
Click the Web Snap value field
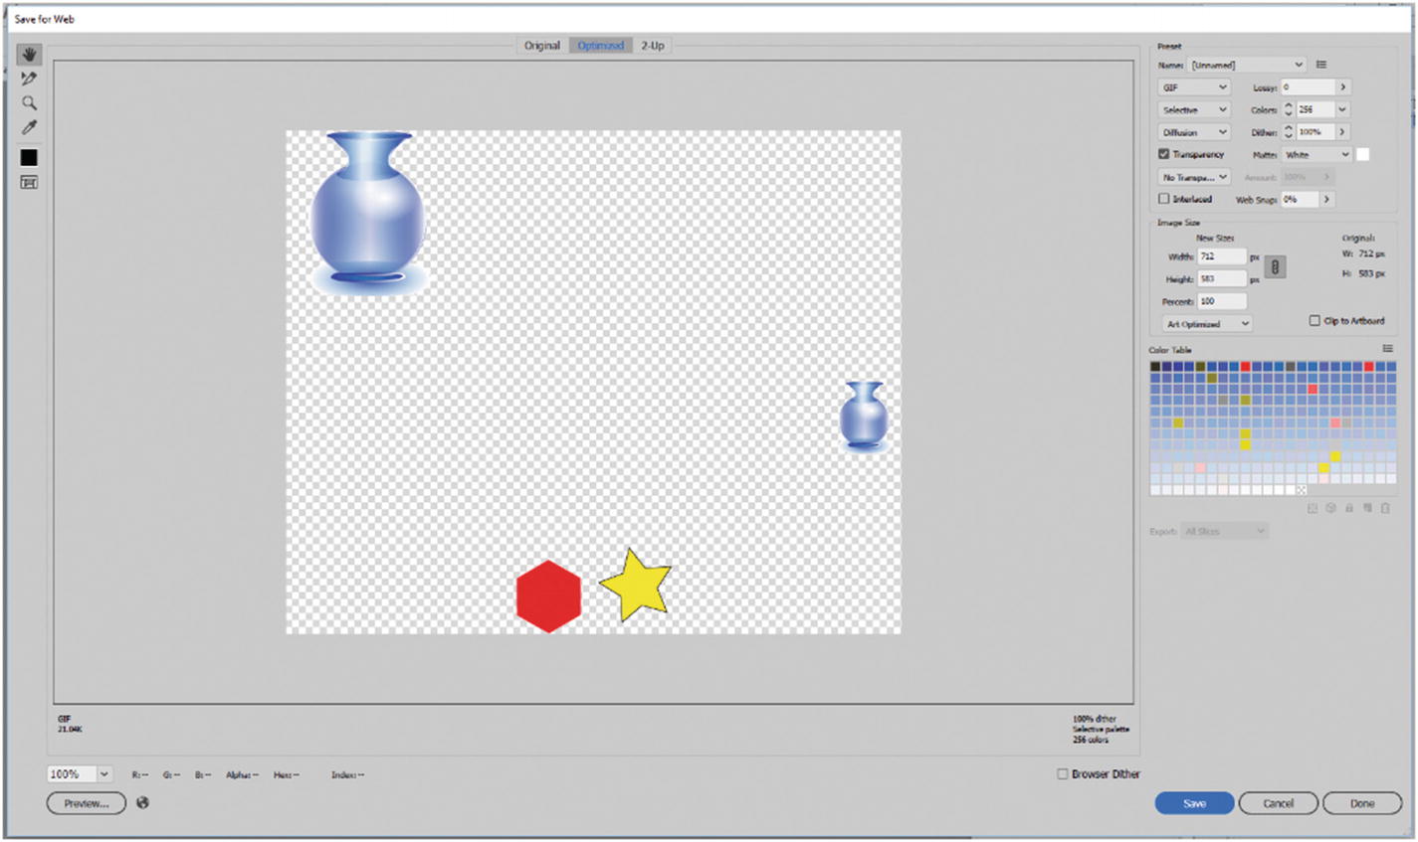(1300, 200)
